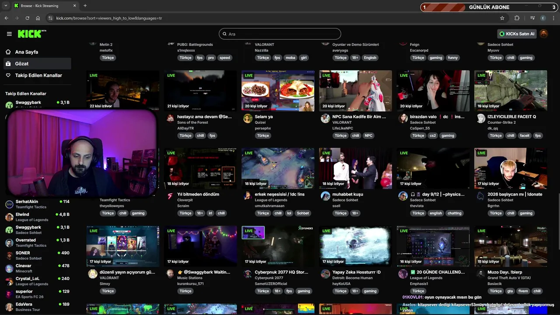This screenshot has width=560, height=315.
Task: Click the browser home icon
Action: (x=38, y=18)
